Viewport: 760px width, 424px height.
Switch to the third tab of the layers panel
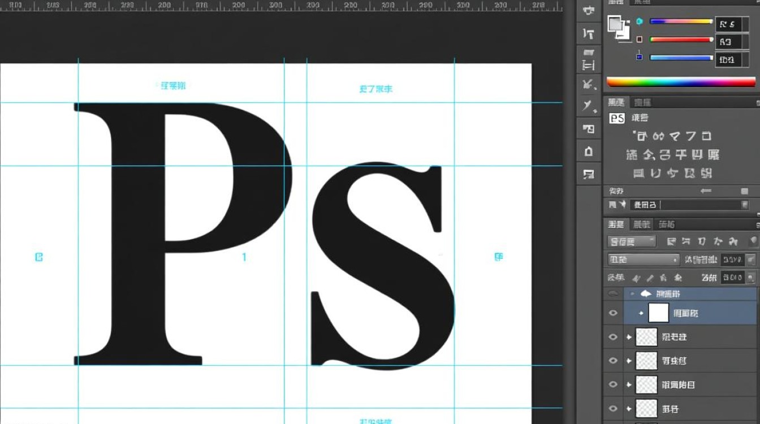pyautogui.click(x=667, y=224)
